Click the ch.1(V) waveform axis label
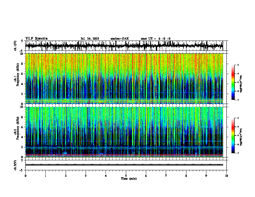 (x=15, y=46)
